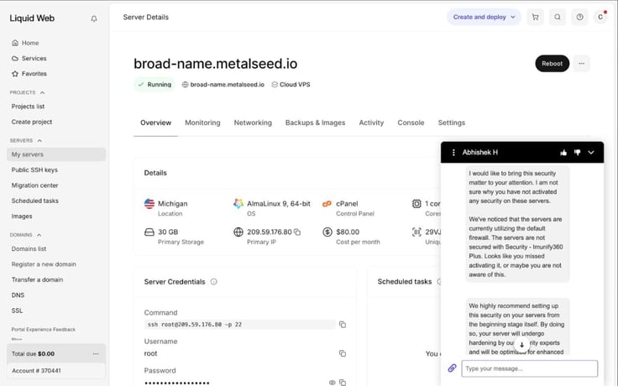
Task: Open Total due options ellipsis
Action: [96, 354]
